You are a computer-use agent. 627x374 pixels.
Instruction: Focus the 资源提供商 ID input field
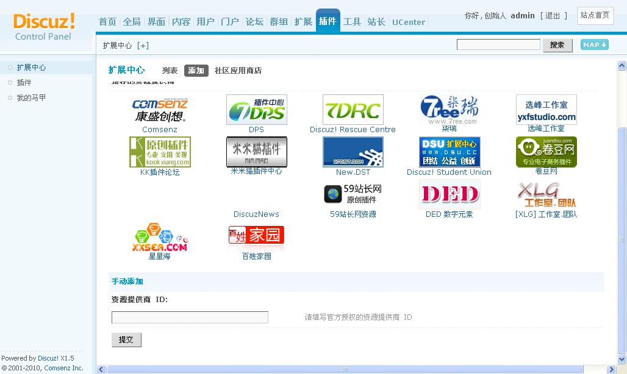pos(190,317)
